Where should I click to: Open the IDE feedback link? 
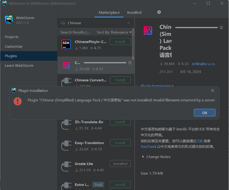pyautogui.click(x=200, y=141)
